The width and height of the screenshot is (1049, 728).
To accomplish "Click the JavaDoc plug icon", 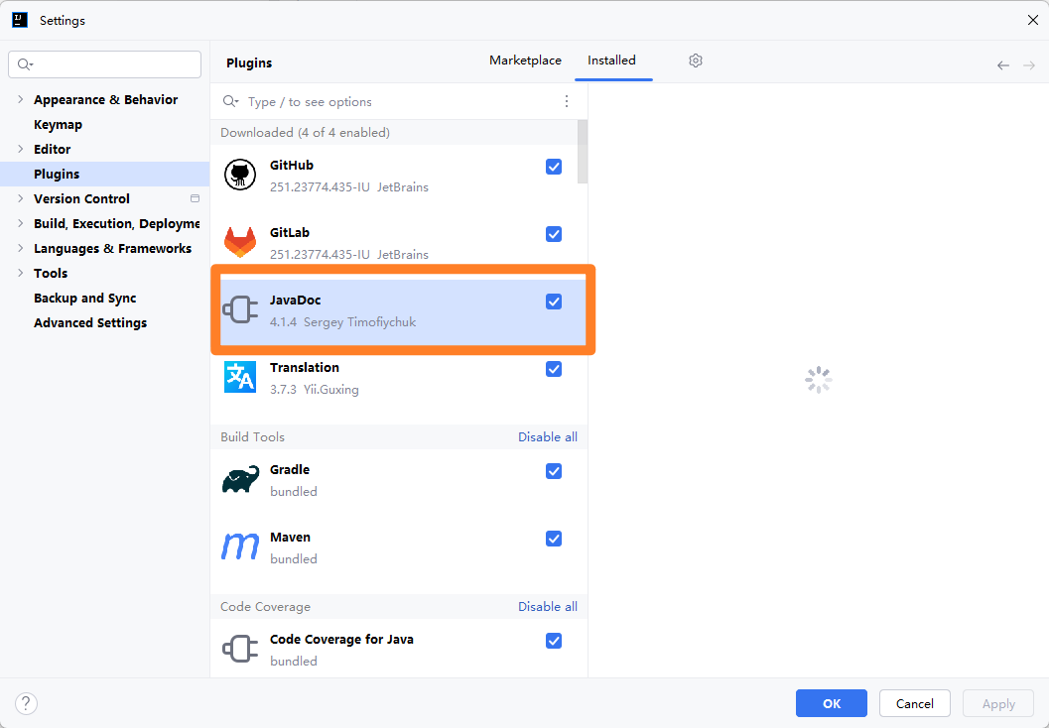I will pyautogui.click(x=239, y=310).
